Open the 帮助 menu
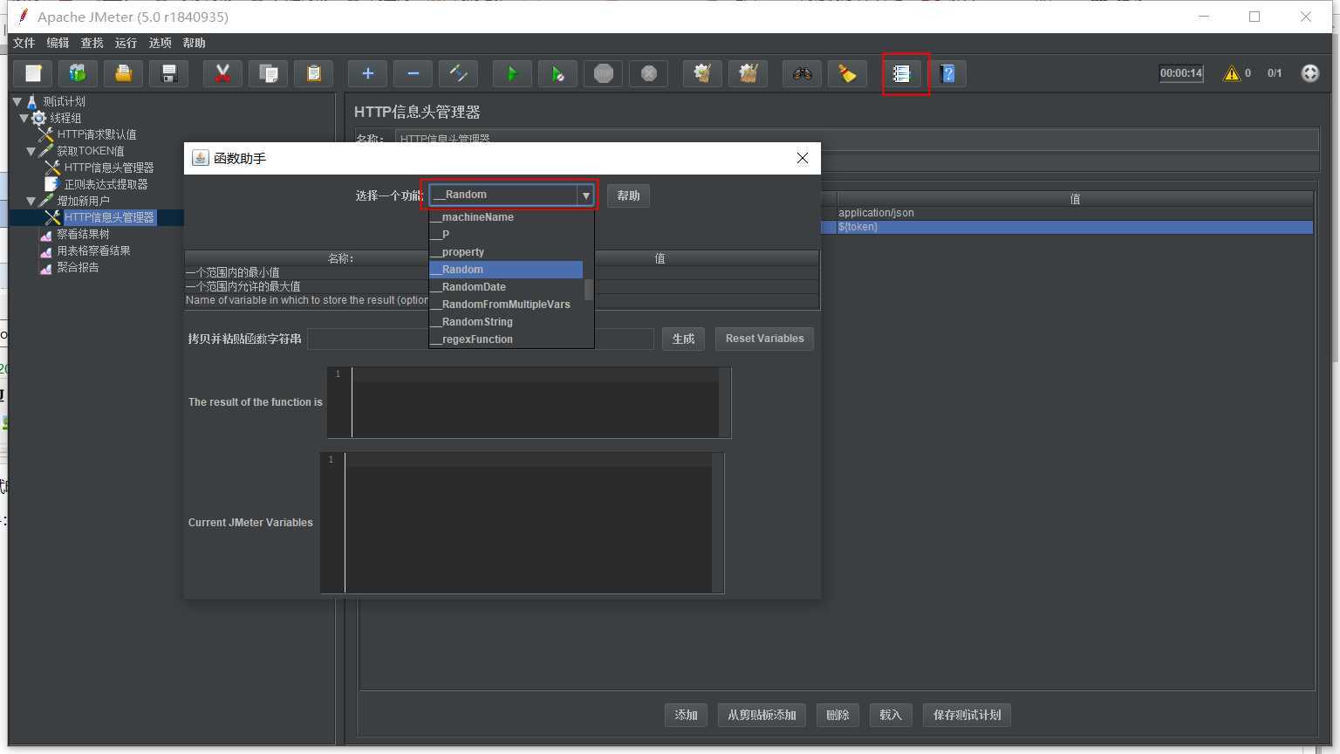This screenshot has width=1340, height=754. pyautogui.click(x=194, y=43)
